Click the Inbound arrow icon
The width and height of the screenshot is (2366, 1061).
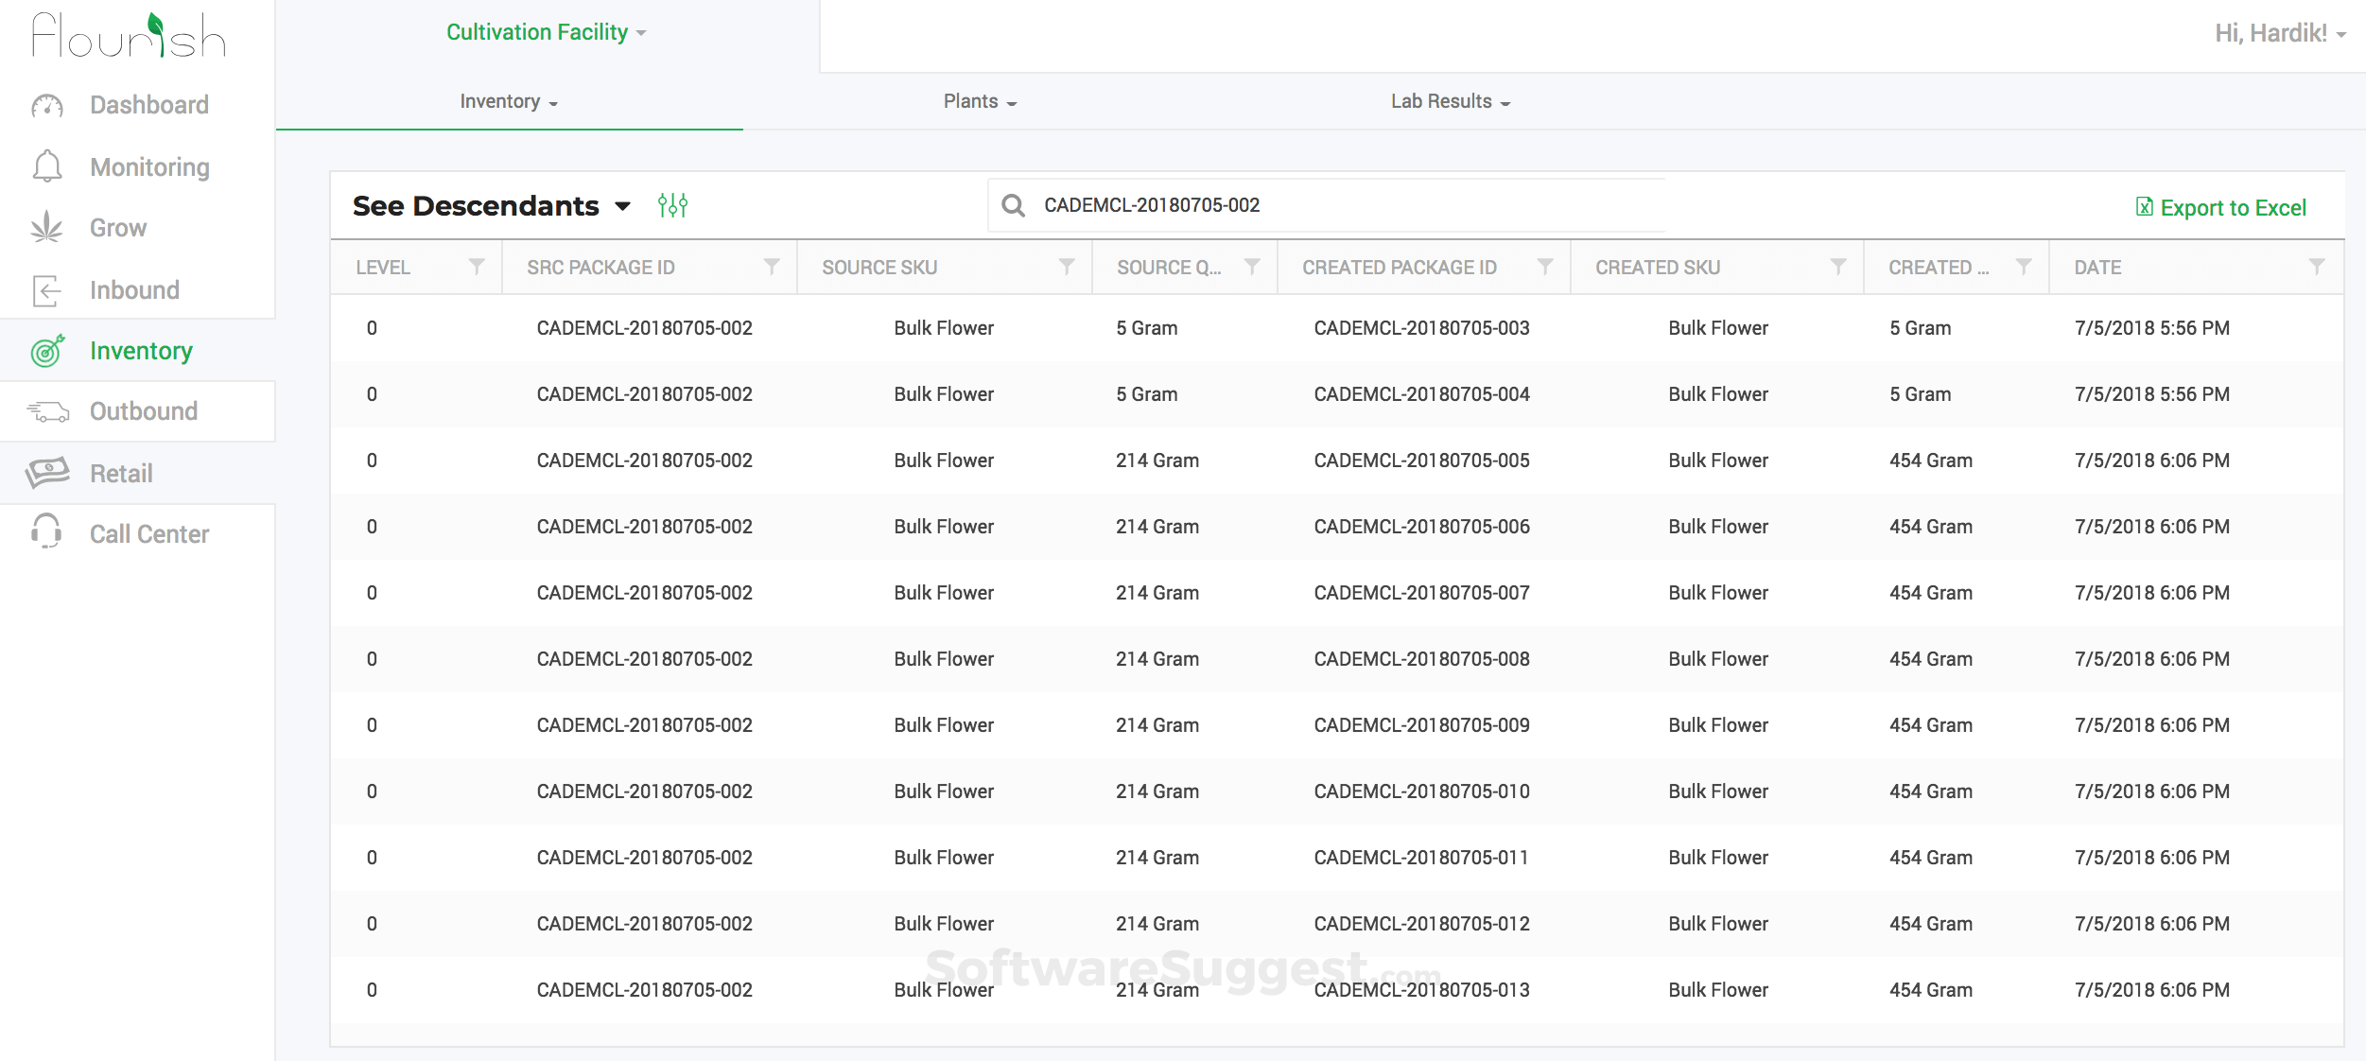pyautogui.click(x=47, y=290)
